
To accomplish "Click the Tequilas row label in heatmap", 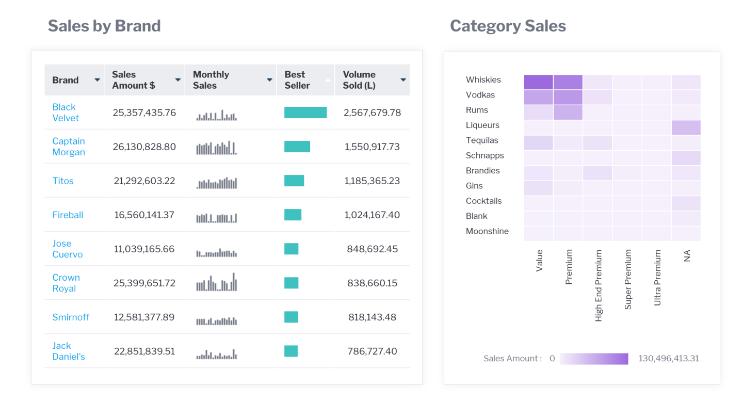I will 482,140.
